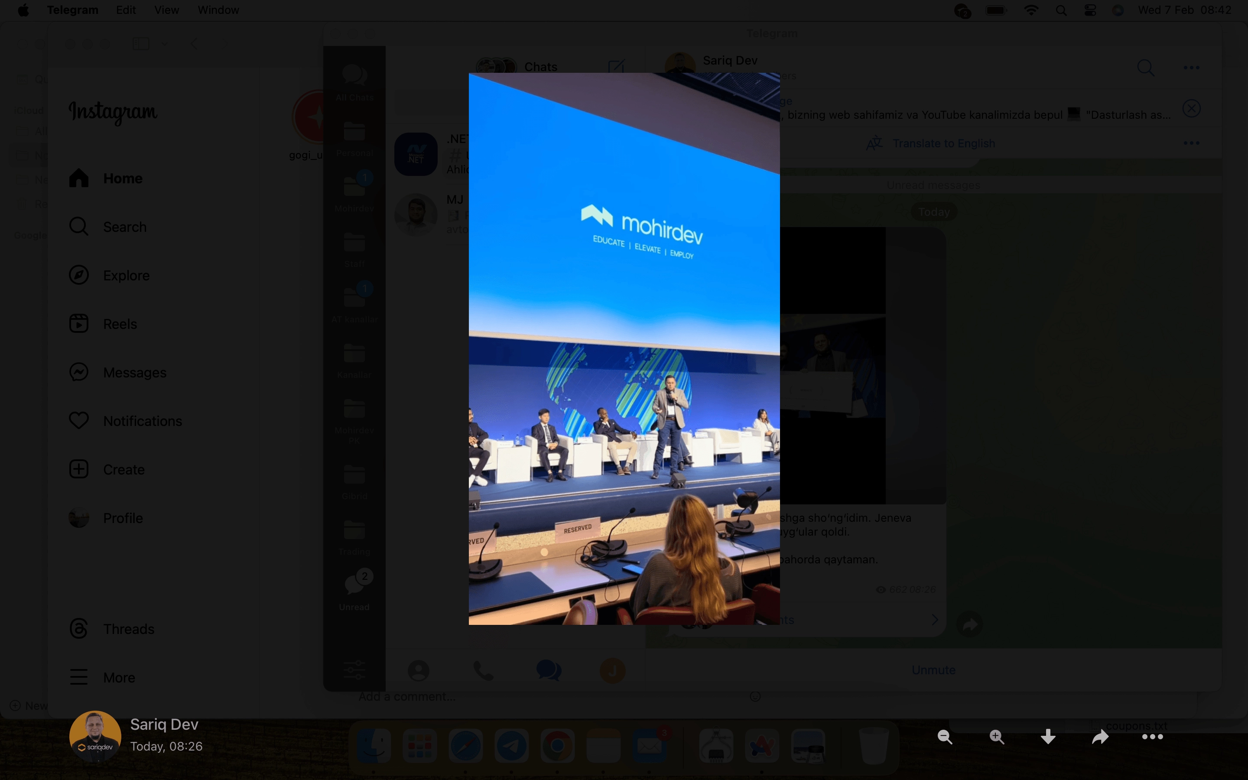Open the Telegram Calls tab
1248x780 pixels.
[483, 671]
